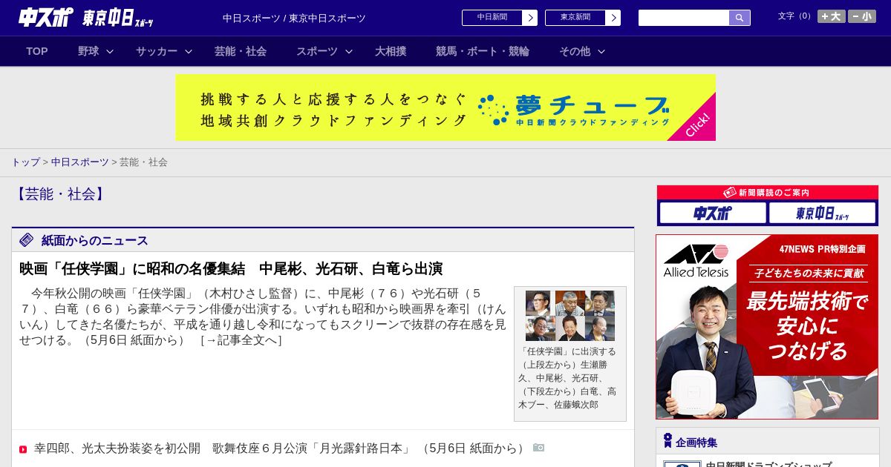Expand the 野球 dropdown chevron

pyautogui.click(x=110, y=52)
